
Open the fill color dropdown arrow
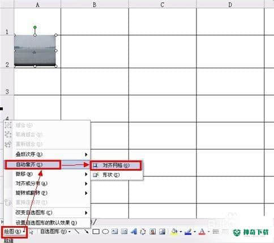pos(181,232)
